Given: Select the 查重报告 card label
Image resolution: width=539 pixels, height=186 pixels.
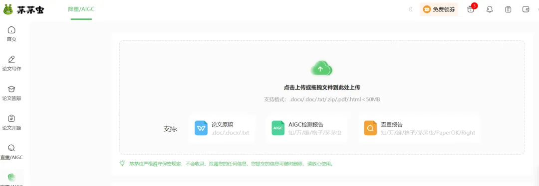Looking at the screenshot, I should pyautogui.click(x=392, y=124).
